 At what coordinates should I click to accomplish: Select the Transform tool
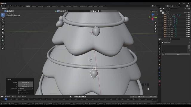(3, 33)
